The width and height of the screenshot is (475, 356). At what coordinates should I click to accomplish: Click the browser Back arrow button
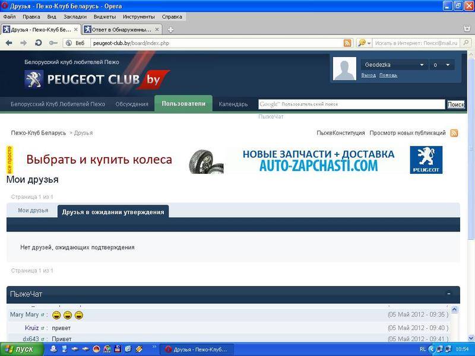coord(9,43)
